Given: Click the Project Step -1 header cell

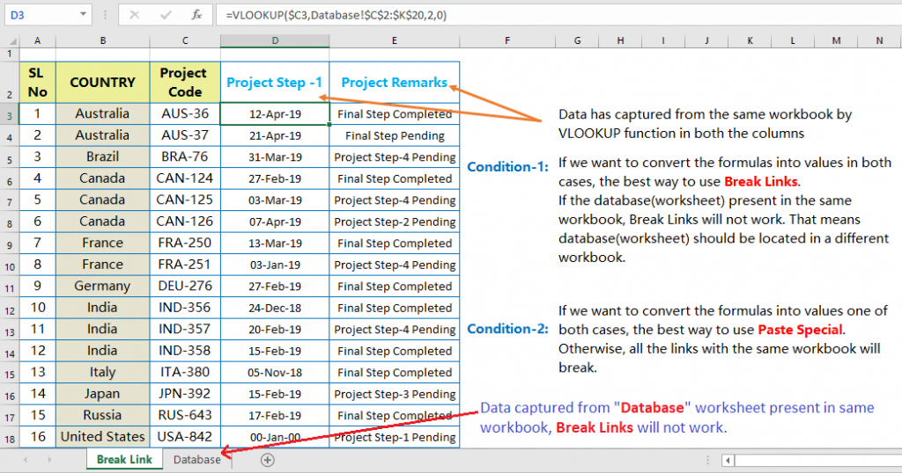Looking at the screenshot, I should 275,83.
